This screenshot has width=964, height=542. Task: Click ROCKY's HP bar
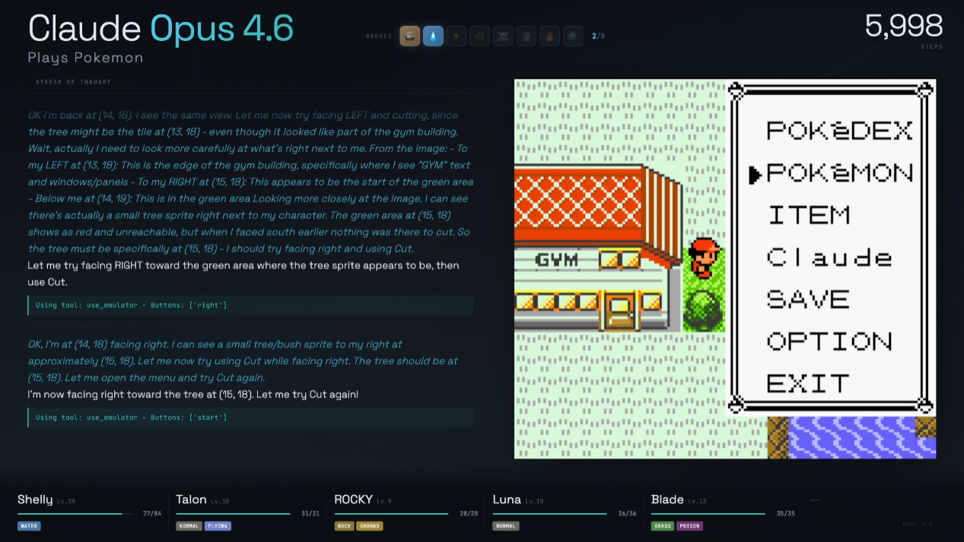pyautogui.click(x=391, y=514)
